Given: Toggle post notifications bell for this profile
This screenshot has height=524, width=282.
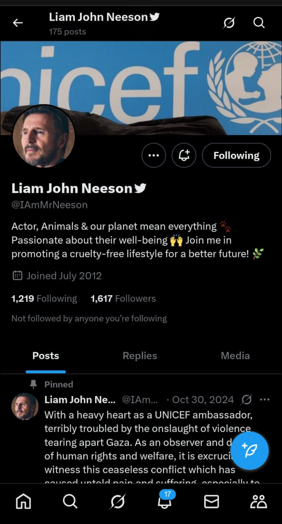Looking at the screenshot, I should click(x=184, y=155).
